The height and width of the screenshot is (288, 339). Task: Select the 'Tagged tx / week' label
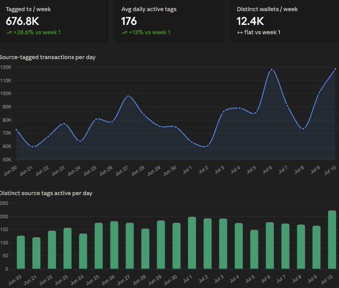28,9
